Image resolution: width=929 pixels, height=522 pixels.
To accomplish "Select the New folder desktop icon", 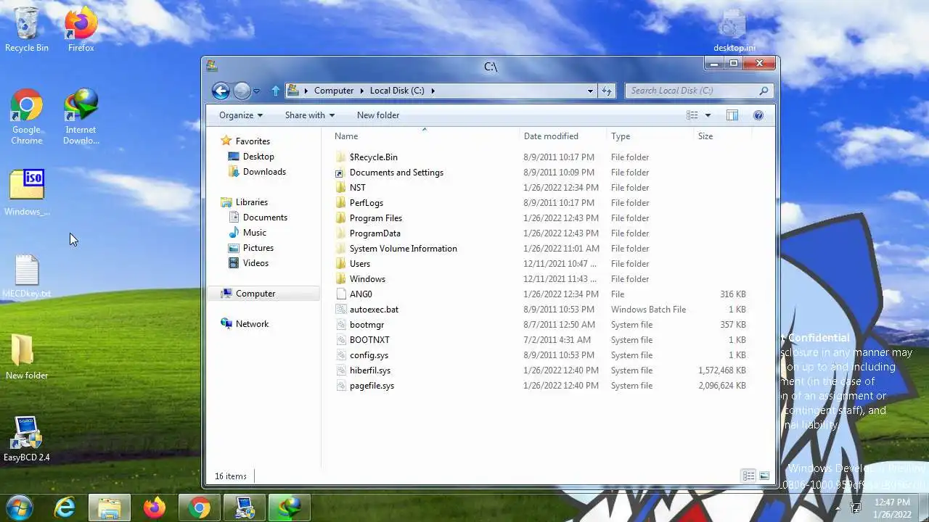I will [27, 357].
